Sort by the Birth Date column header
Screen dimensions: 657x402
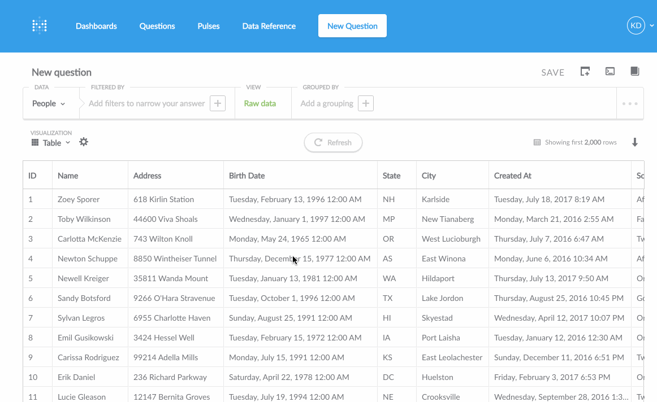click(x=247, y=176)
